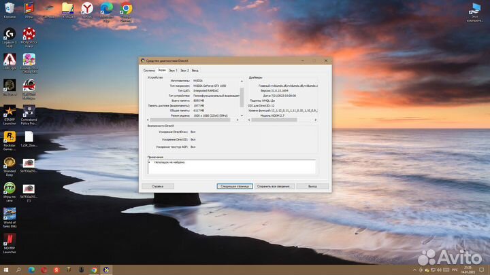Image resolution: width=490 pixels, height=275 pixels.
Task: Show hidden system tray icons chevron
Action: click(414, 270)
